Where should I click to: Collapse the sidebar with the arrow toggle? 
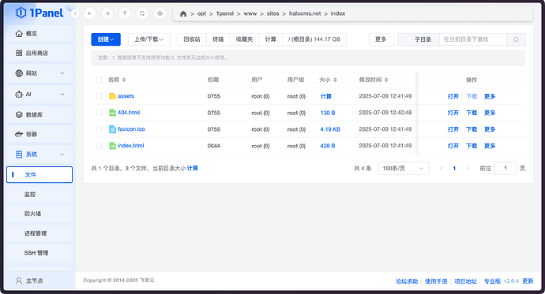(75, 13)
